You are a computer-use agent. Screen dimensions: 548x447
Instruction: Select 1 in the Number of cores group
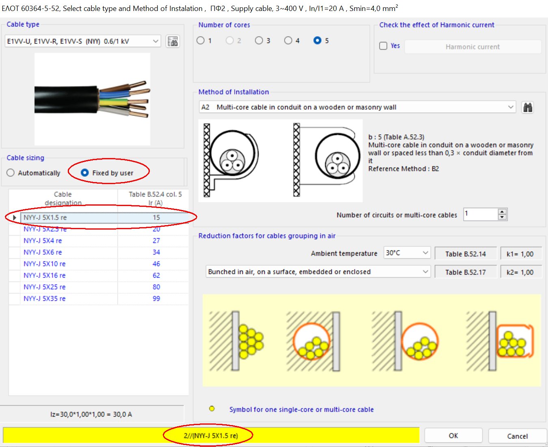tap(201, 40)
